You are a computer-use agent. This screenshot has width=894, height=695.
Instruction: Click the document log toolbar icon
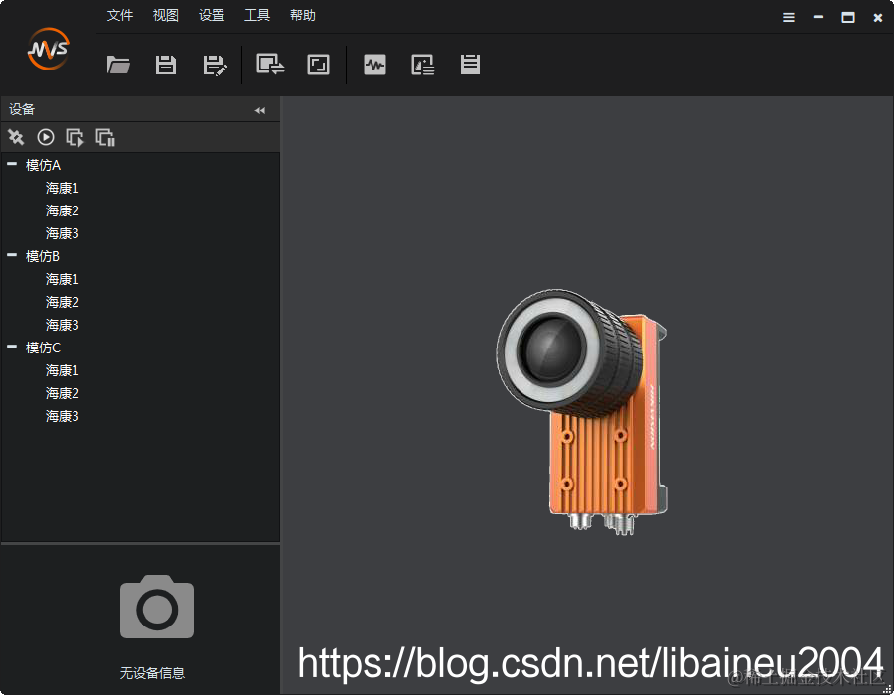pos(471,65)
